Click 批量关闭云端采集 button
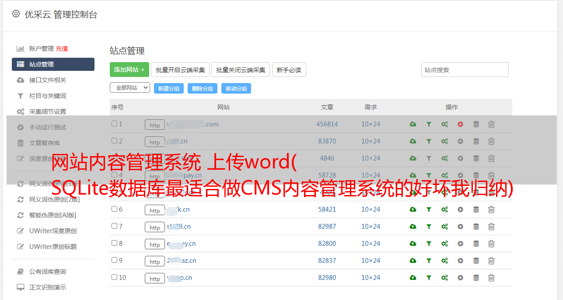Viewport: 563px width, 300px height. 241,70
